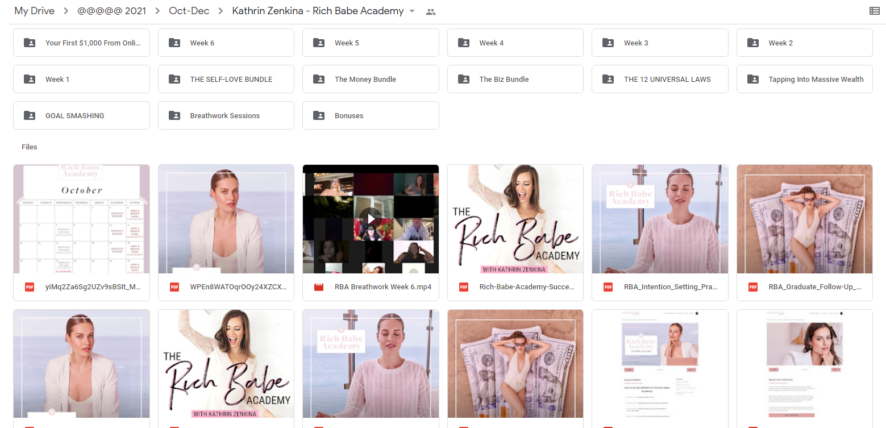Open the Week 5 folder
Screen dimensions: 886x428
371,43
